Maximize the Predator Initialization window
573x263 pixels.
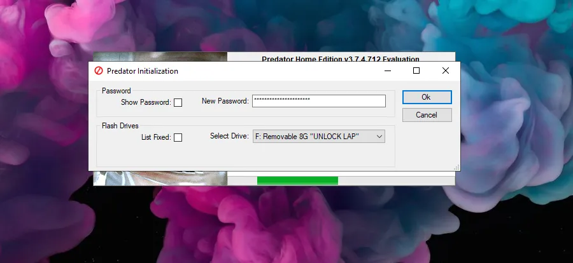[x=416, y=71]
